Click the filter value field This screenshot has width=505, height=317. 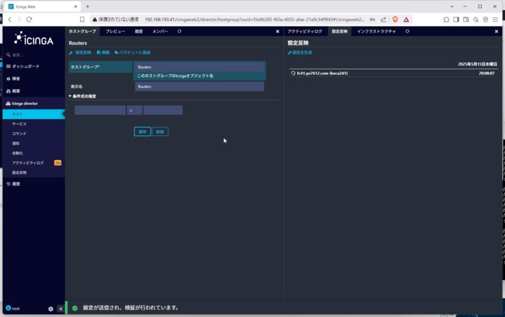[x=163, y=110]
